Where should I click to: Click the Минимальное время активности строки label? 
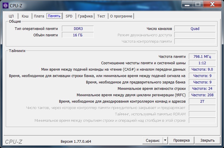pos(152,89)
